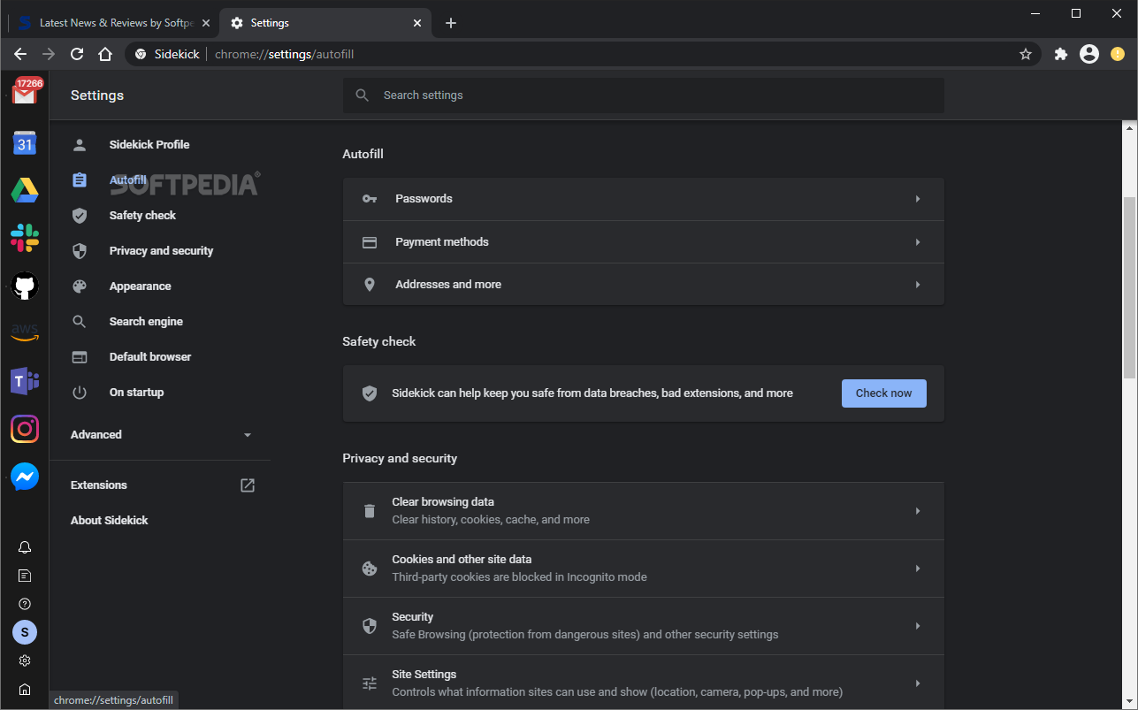1138x710 pixels.
Task: Open Search engine settings section
Action: pyautogui.click(x=146, y=321)
